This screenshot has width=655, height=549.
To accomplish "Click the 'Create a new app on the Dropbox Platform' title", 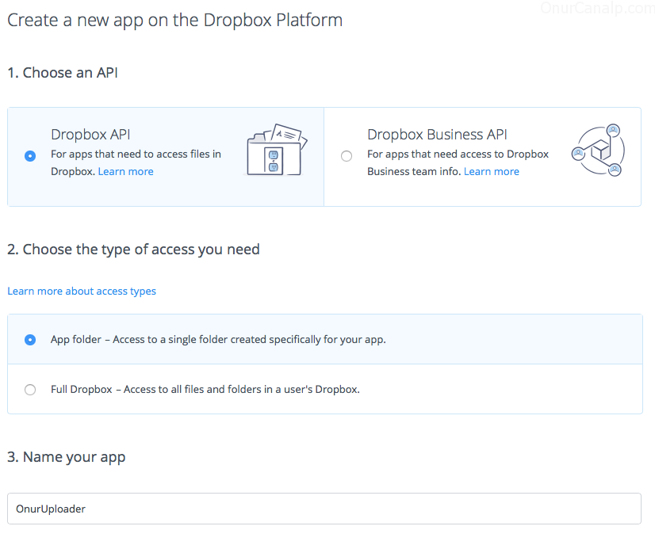I will pos(175,20).
